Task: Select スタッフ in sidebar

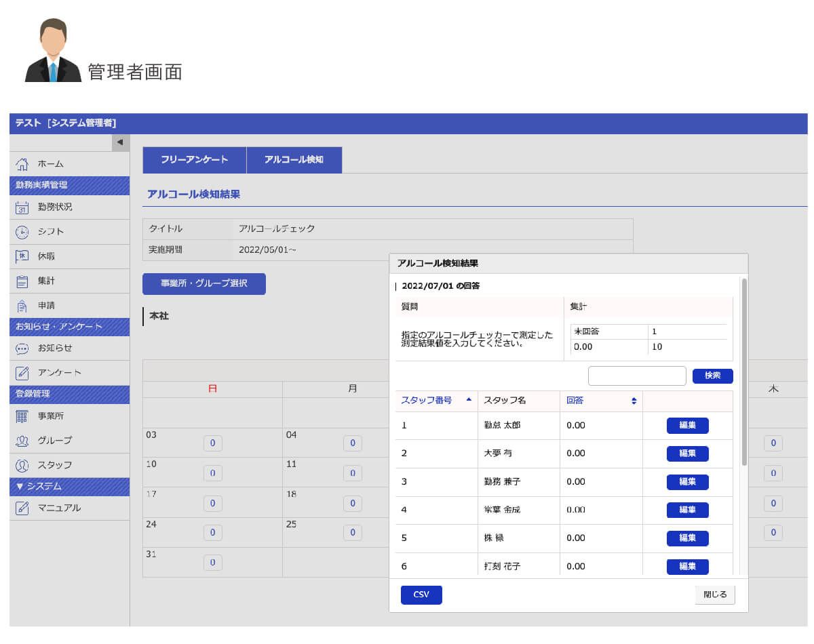Action: pos(69,465)
